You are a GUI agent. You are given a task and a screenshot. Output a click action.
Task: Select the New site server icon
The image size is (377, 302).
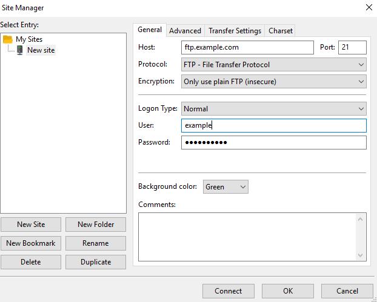[x=20, y=50]
